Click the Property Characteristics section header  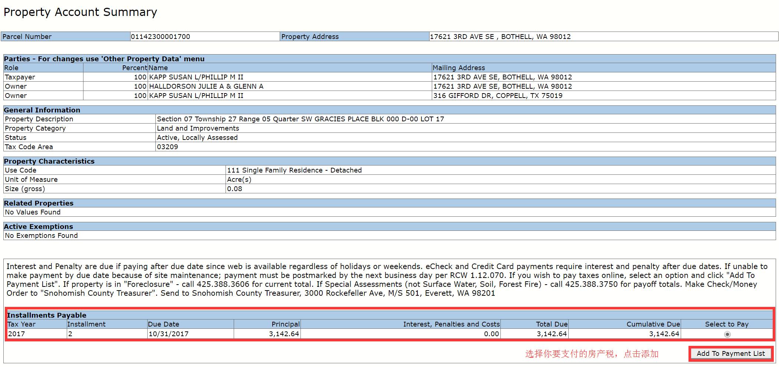tap(389, 161)
